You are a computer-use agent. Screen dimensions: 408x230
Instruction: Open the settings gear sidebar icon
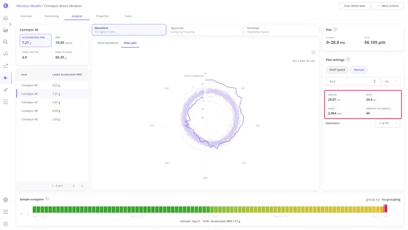click(6, 200)
